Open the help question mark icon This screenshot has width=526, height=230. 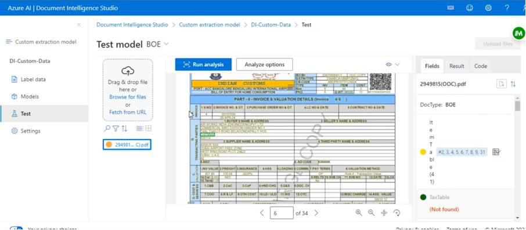coord(507,8)
